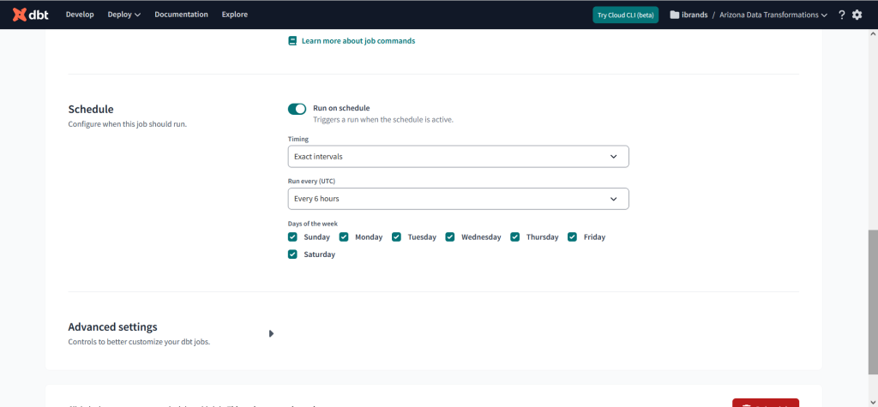Uncheck the Saturday checkbox

[292, 254]
